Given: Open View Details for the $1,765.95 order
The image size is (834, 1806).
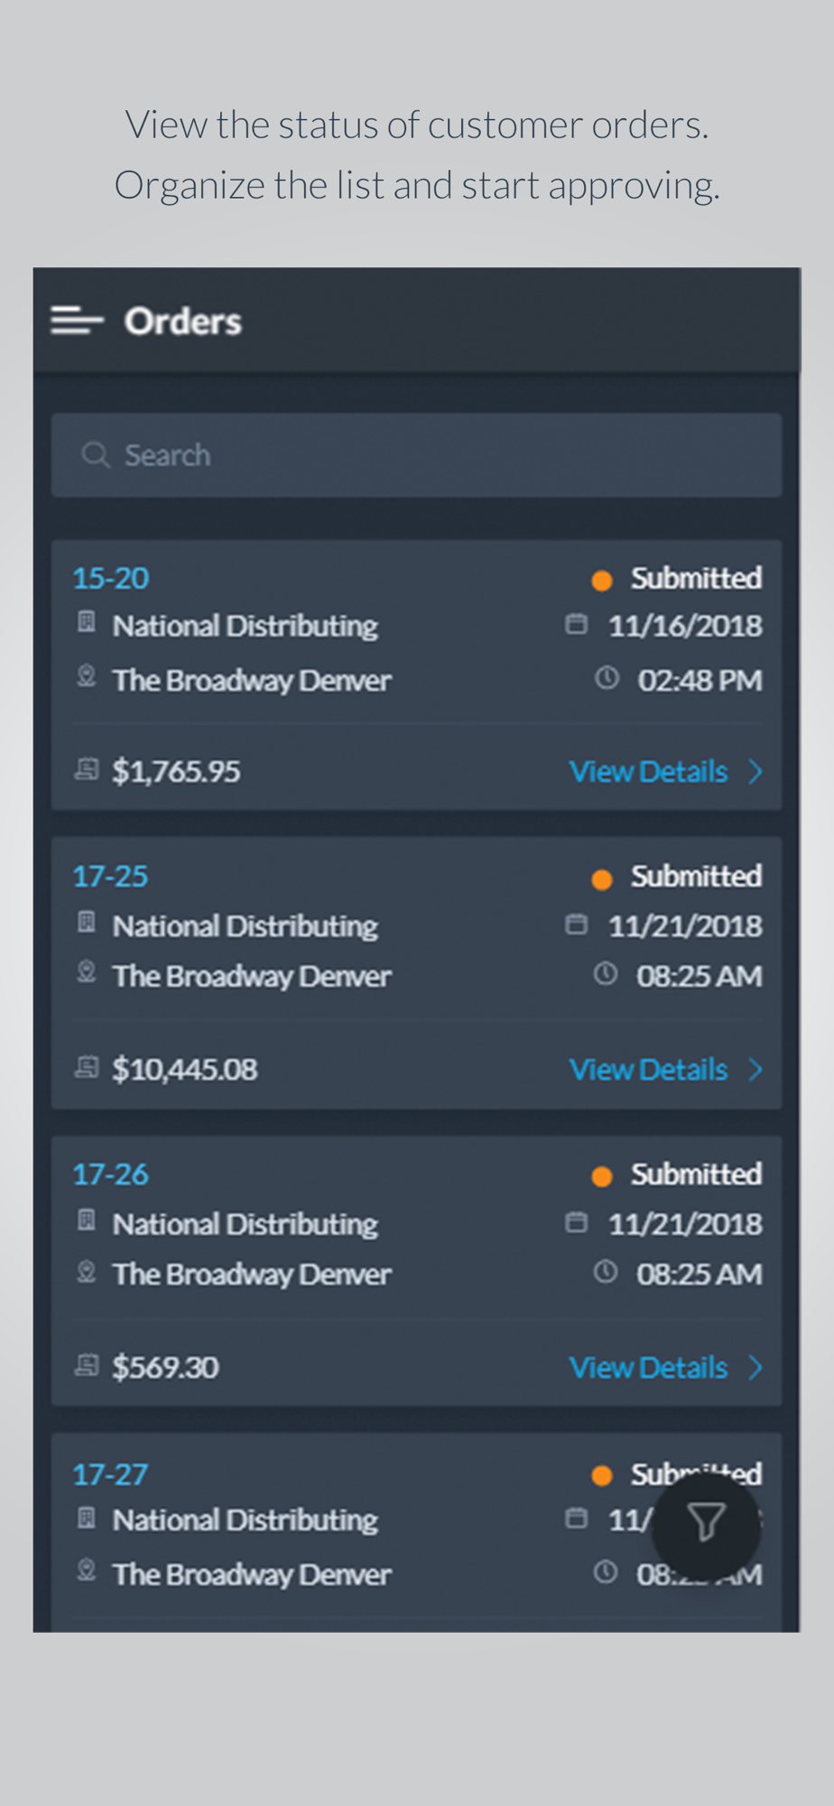Looking at the screenshot, I should 648,771.
